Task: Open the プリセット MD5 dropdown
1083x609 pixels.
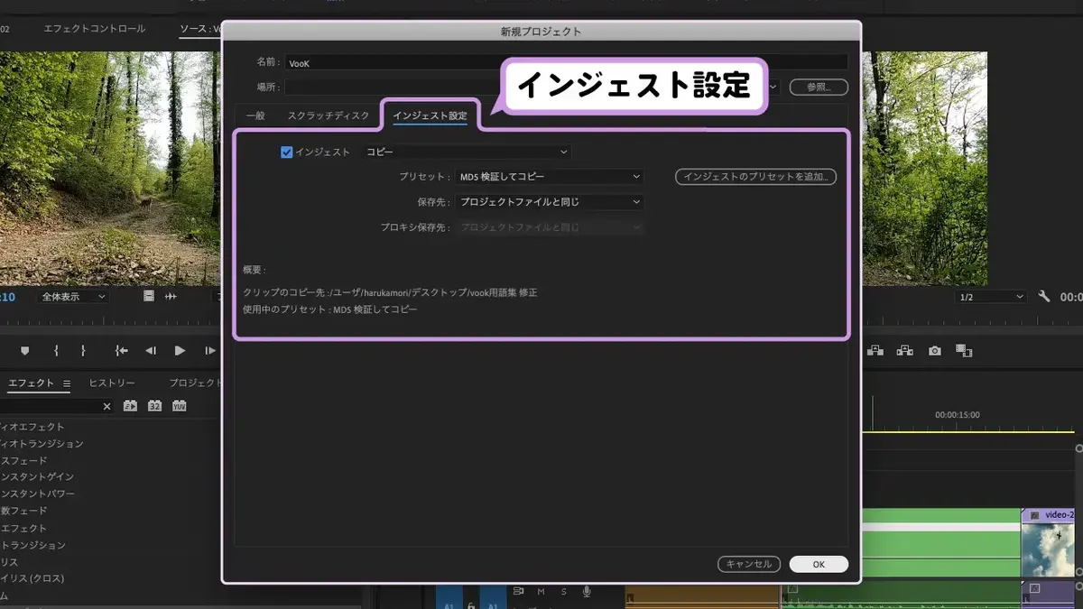Action: tap(549, 177)
